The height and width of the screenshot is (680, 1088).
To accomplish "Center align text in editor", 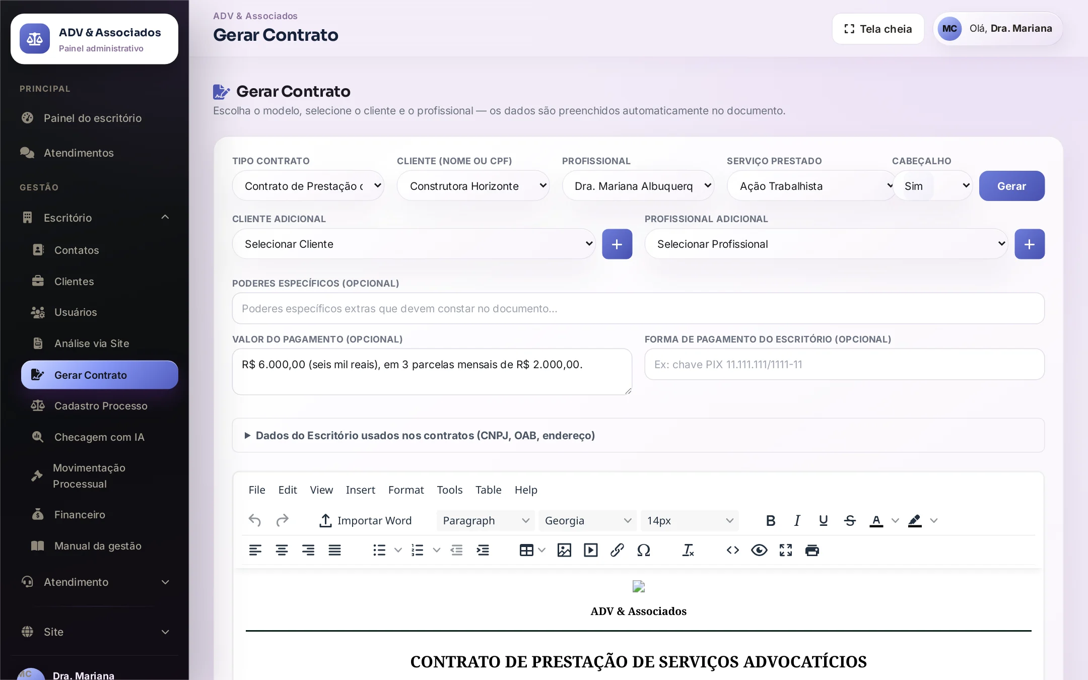I will pyautogui.click(x=282, y=550).
